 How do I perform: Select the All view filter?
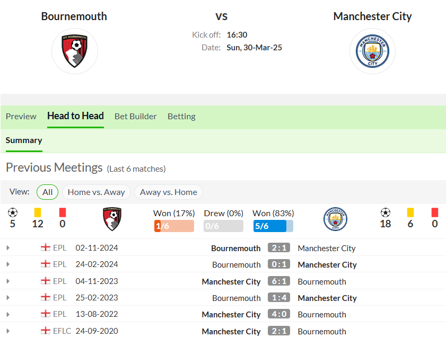(x=48, y=192)
